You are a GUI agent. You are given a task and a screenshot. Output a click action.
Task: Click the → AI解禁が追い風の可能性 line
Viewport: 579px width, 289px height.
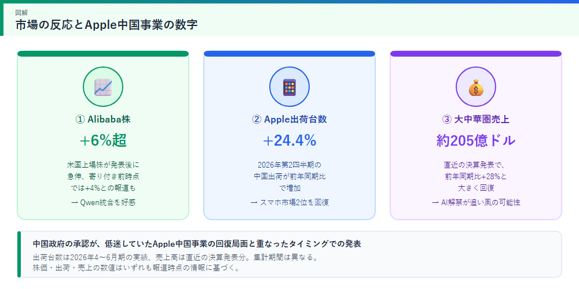(475, 202)
